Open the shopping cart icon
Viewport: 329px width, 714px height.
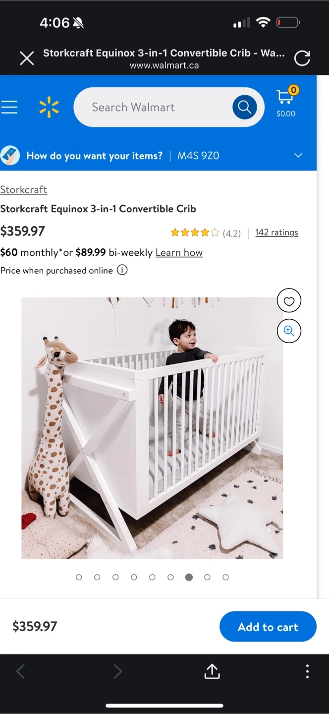coord(286,102)
